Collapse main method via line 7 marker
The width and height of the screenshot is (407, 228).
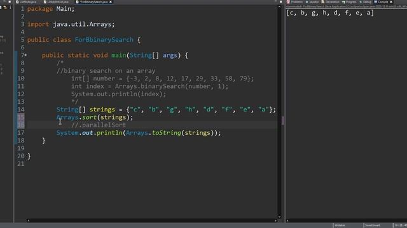[x=25, y=55]
